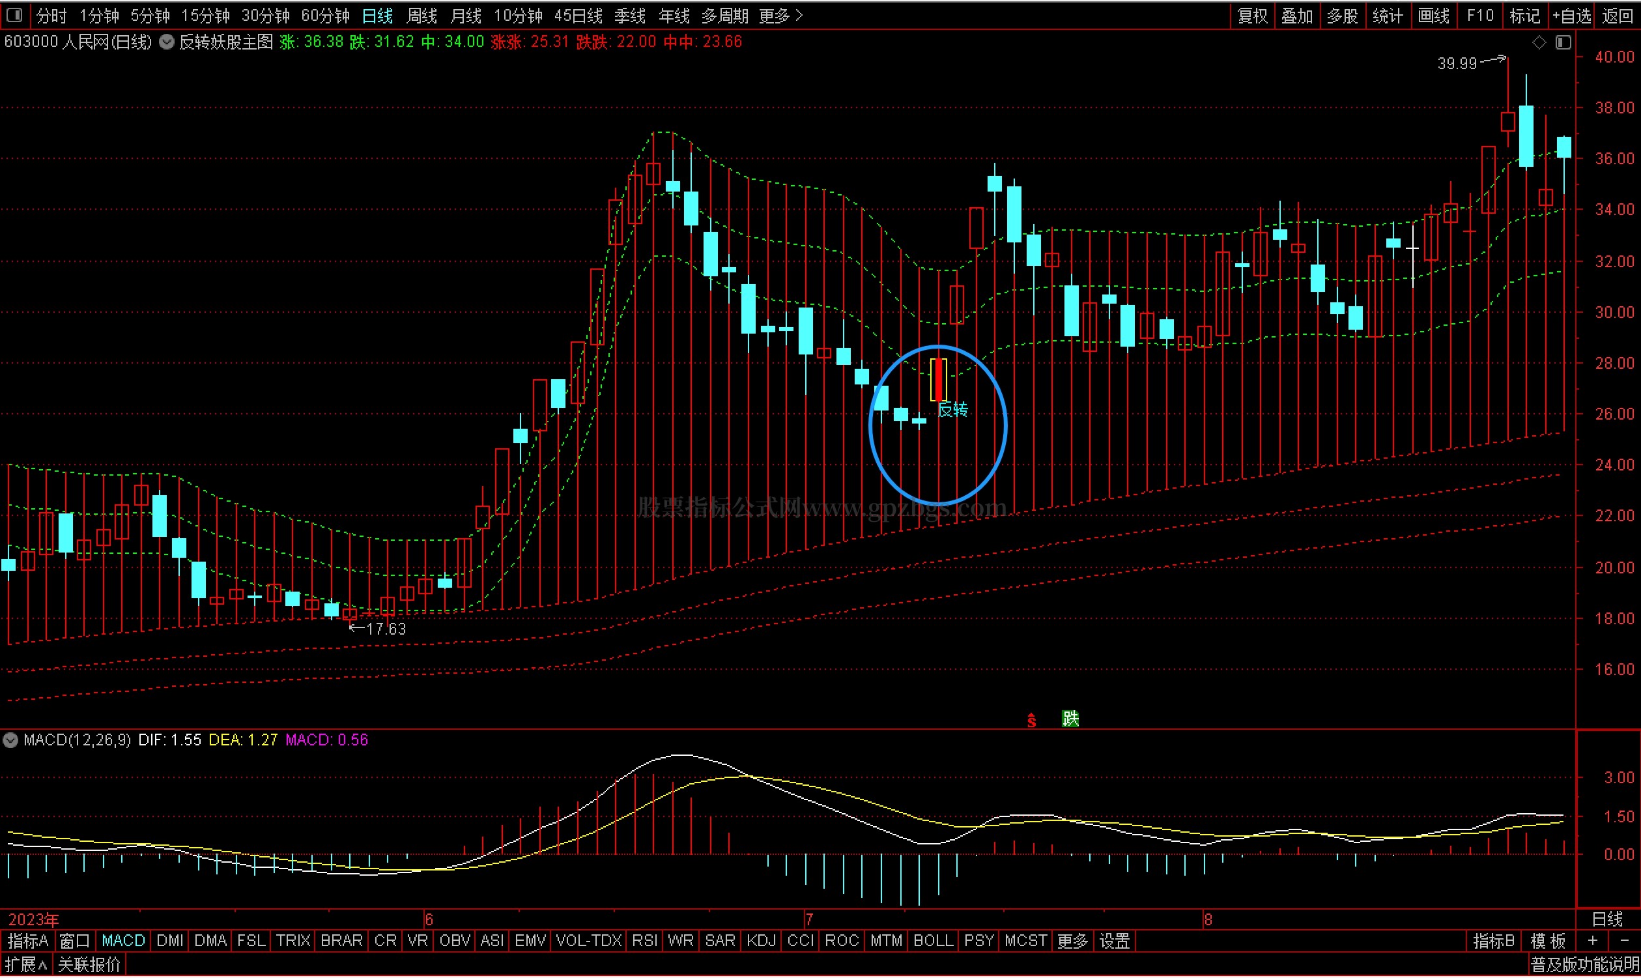Viewport: 1641px width, 978px height.
Task: Click the panel layout icon at top-left
Action: tap(14, 14)
